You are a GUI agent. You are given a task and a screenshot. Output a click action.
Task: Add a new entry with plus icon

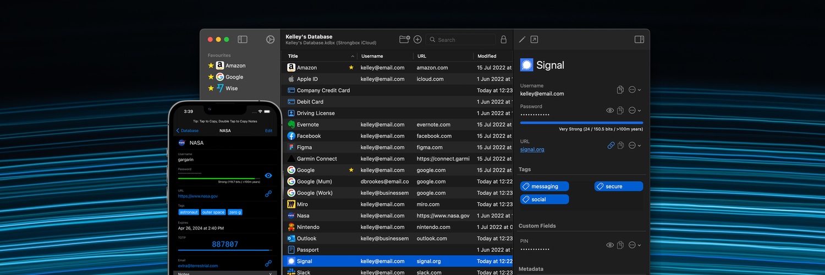pyautogui.click(x=417, y=40)
